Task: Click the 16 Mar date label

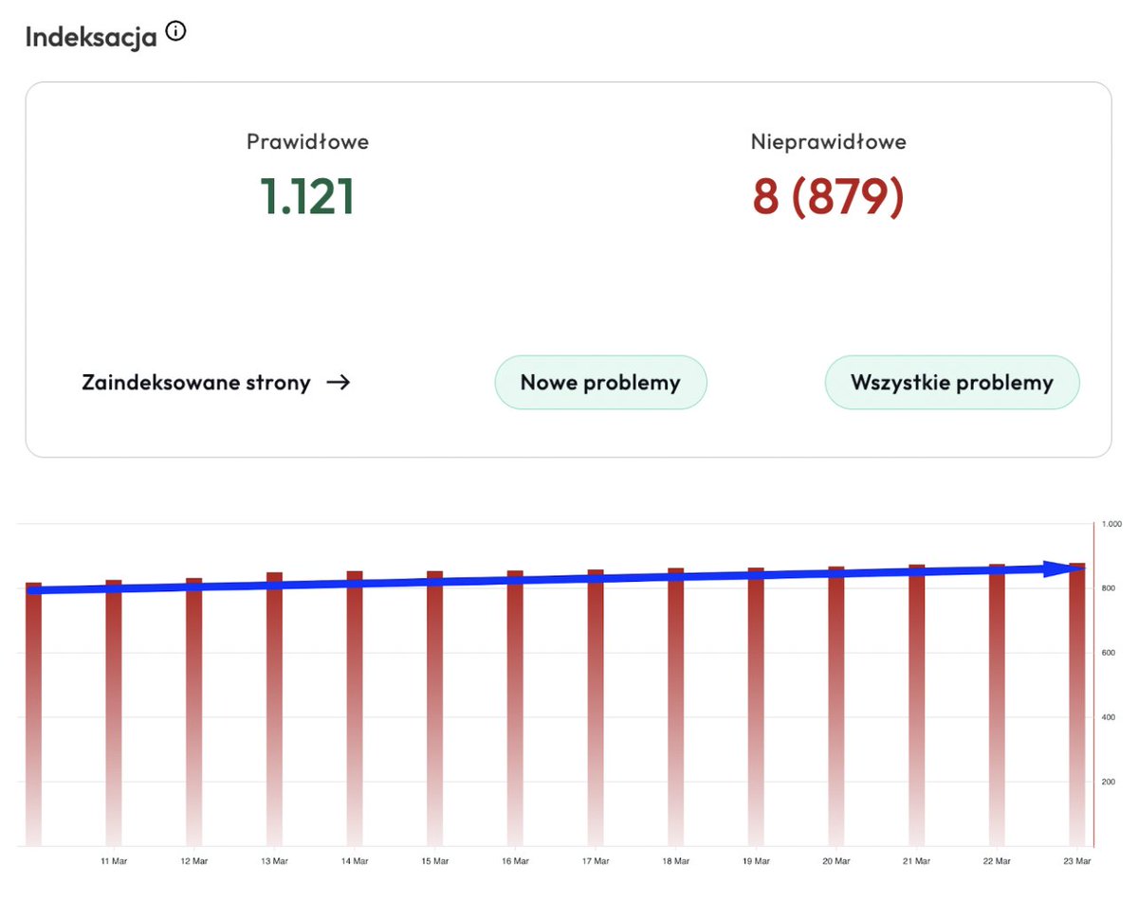Action: click(514, 861)
